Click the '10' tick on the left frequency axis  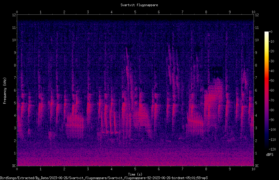click(14, 40)
